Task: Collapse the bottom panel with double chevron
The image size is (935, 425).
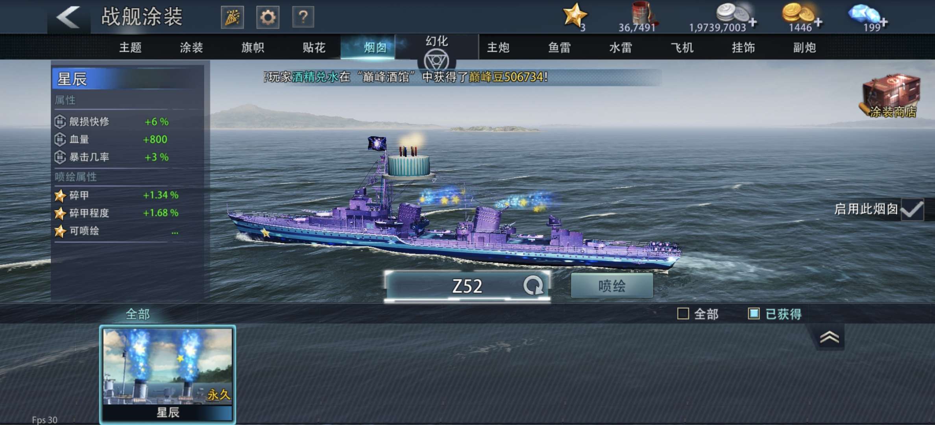Action: coord(830,338)
